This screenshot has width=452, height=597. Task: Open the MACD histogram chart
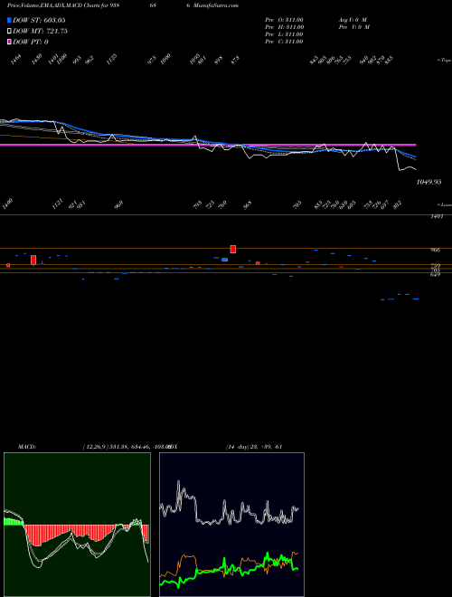(77, 525)
